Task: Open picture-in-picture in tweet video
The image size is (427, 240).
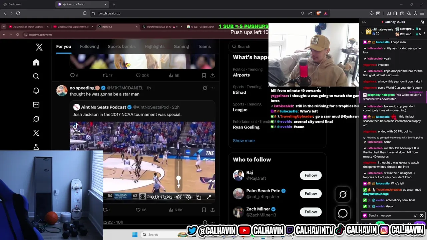Action: pyautogui.click(x=199, y=197)
